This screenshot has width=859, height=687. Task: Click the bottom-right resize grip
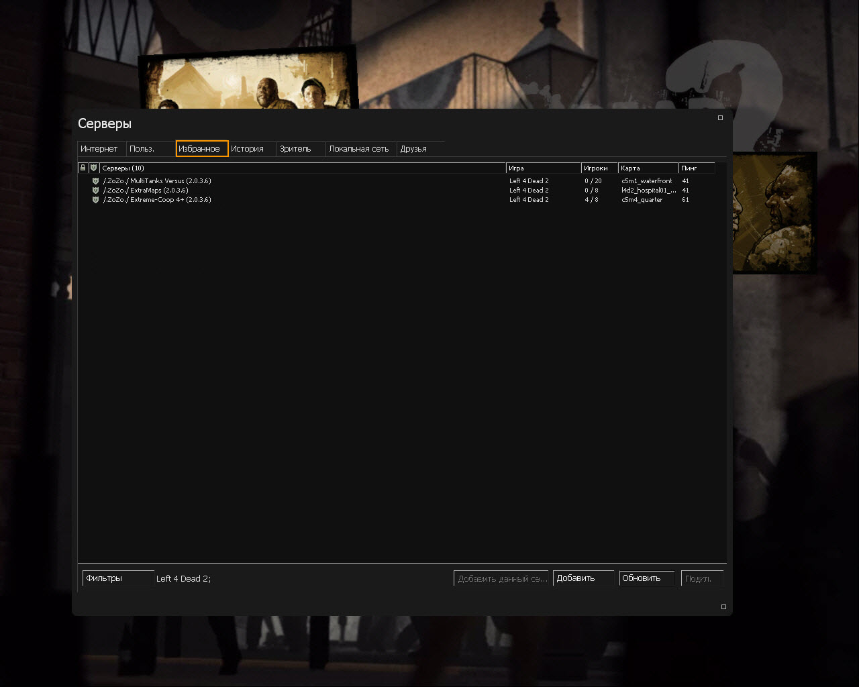coord(723,606)
